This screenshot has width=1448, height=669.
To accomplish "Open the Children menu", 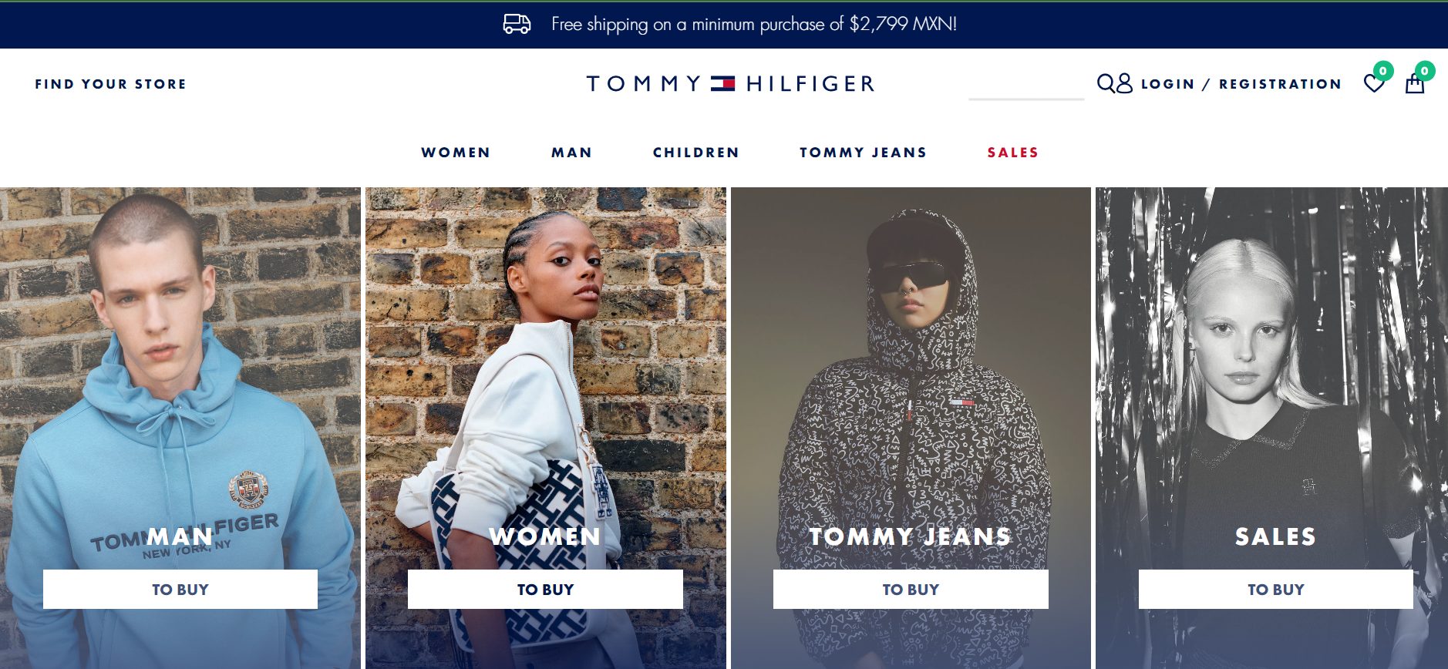I will pyautogui.click(x=696, y=153).
